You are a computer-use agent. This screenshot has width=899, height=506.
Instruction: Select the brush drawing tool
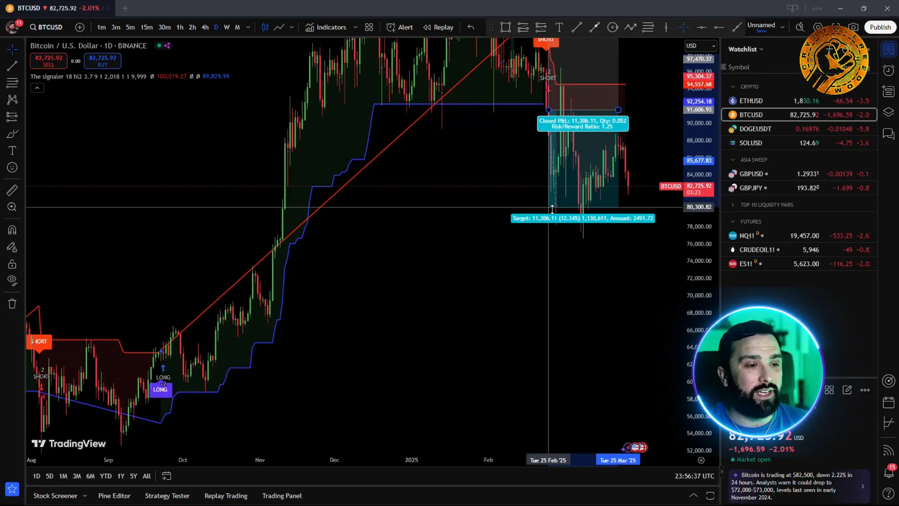click(12, 134)
